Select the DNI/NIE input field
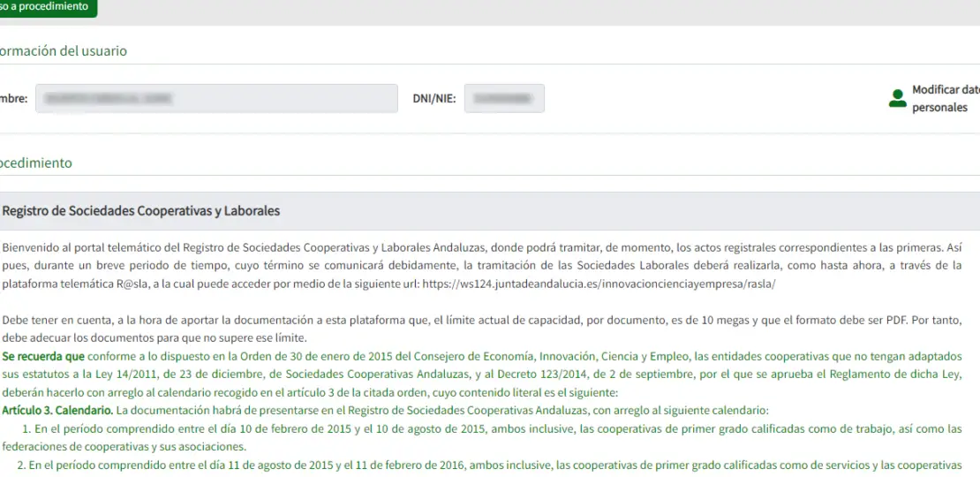This screenshot has height=477, width=980. [x=504, y=98]
